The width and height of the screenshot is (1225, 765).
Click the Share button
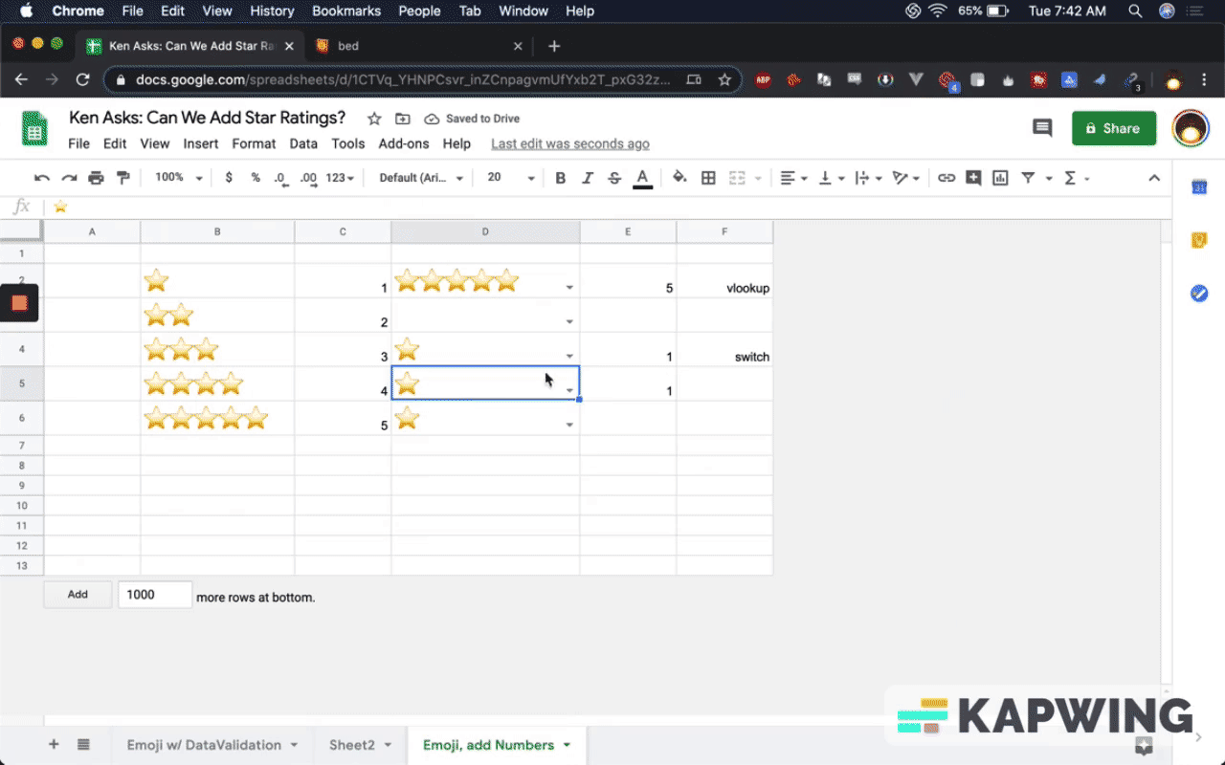[1113, 127]
